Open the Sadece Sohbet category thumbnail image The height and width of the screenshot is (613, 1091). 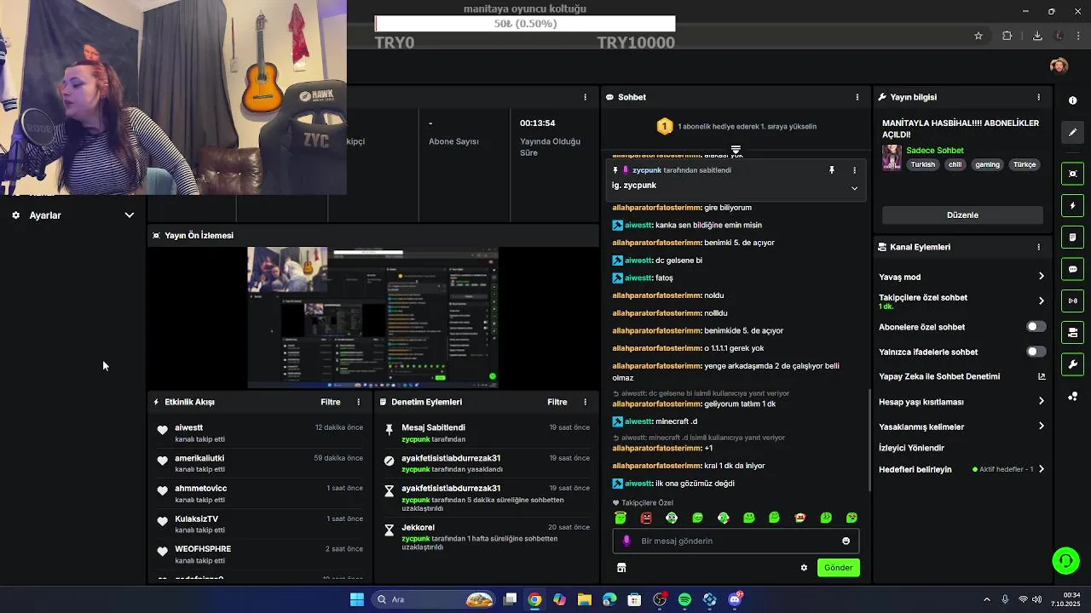892,158
